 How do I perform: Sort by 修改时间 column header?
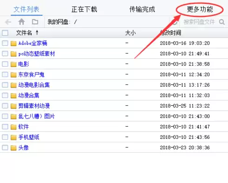tap(171, 33)
